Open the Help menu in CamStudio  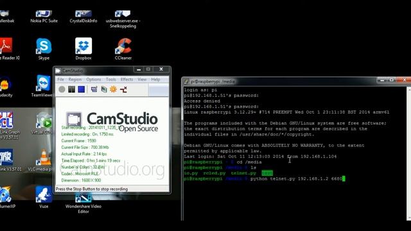click(x=155, y=80)
